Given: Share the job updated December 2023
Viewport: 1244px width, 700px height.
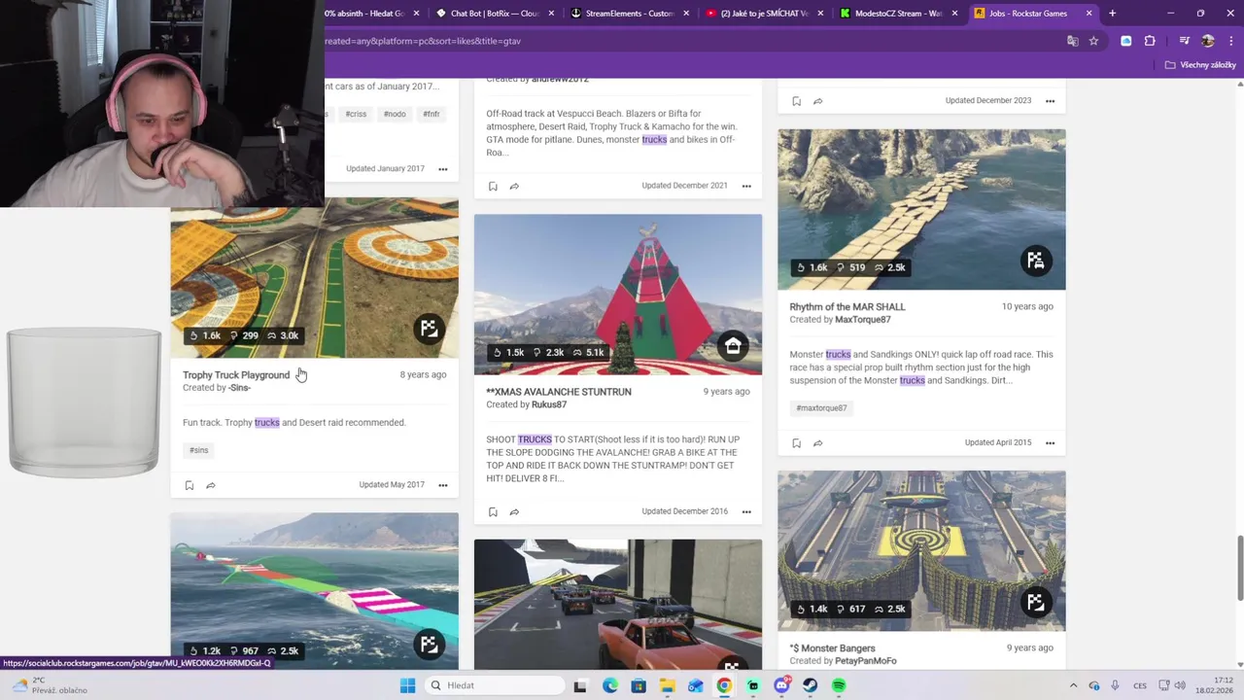Looking at the screenshot, I should click(x=817, y=101).
